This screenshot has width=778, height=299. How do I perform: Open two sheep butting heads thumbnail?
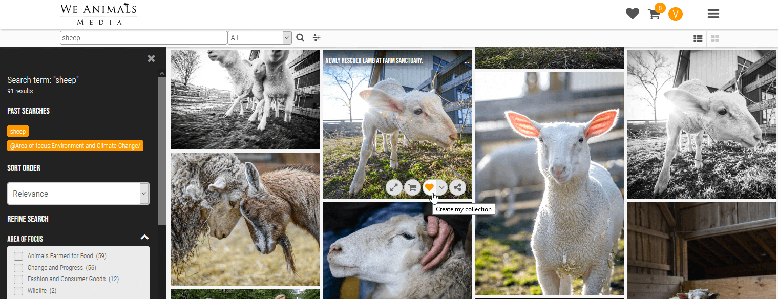click(245, 219)
